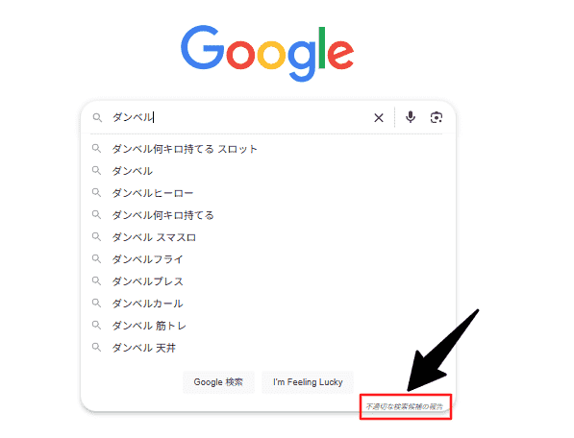
Task: Pick suggestion ダンベルプレス
Action: (x=268, y=281)
